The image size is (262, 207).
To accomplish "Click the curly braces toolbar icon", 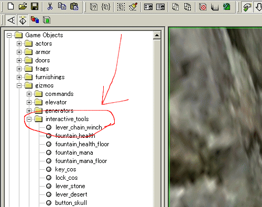I will 106,7.
